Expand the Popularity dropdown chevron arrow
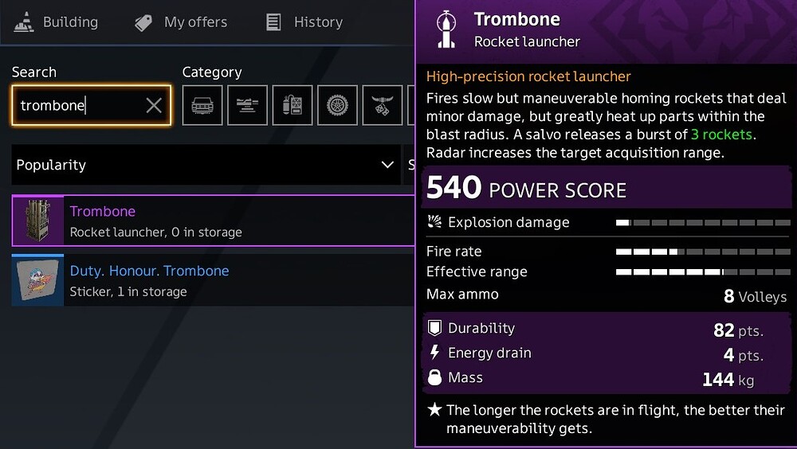797x449 pixels. click(x=387, y=165)
